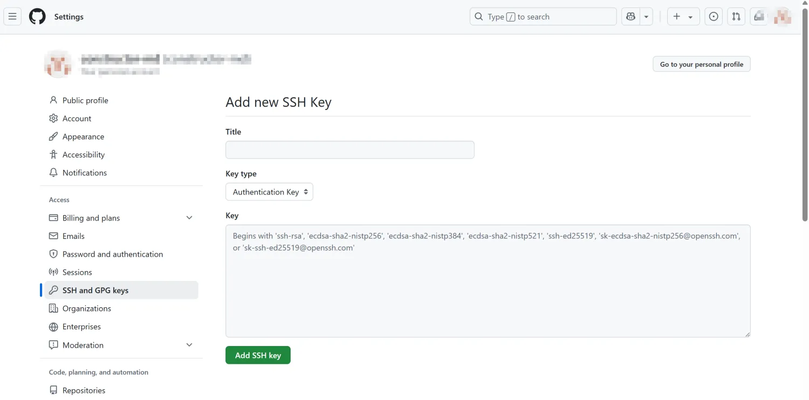The image size is (809, 400).
Task: Expand the Moderation section
Action: pos(189,344)
